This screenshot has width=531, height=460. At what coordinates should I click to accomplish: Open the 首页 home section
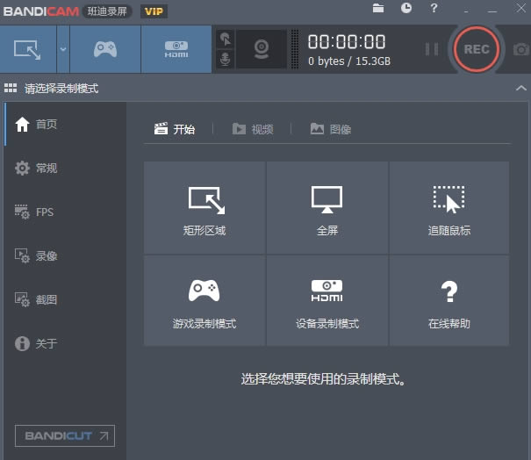tap(66, 124)
